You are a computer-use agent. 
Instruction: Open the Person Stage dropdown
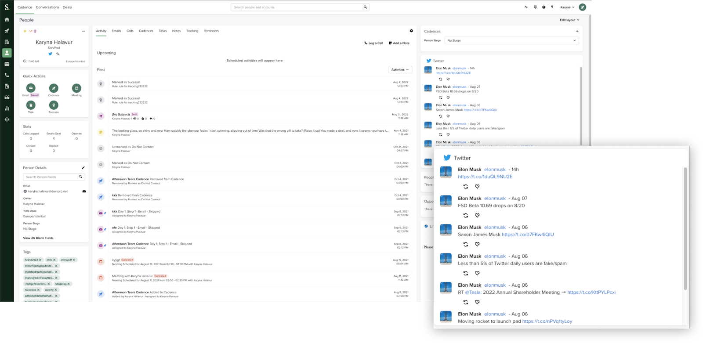511,40
